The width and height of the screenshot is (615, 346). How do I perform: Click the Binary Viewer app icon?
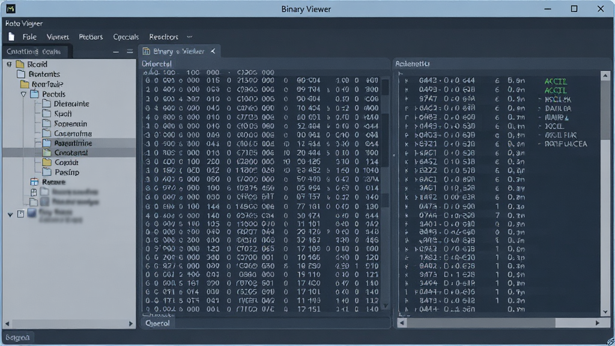11,8
